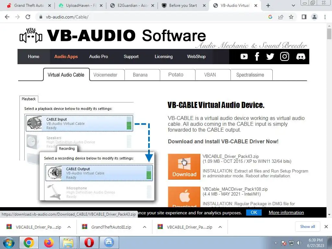Show hidden system tray icons
Screen dimensions: 332x249
pos(276,243)
